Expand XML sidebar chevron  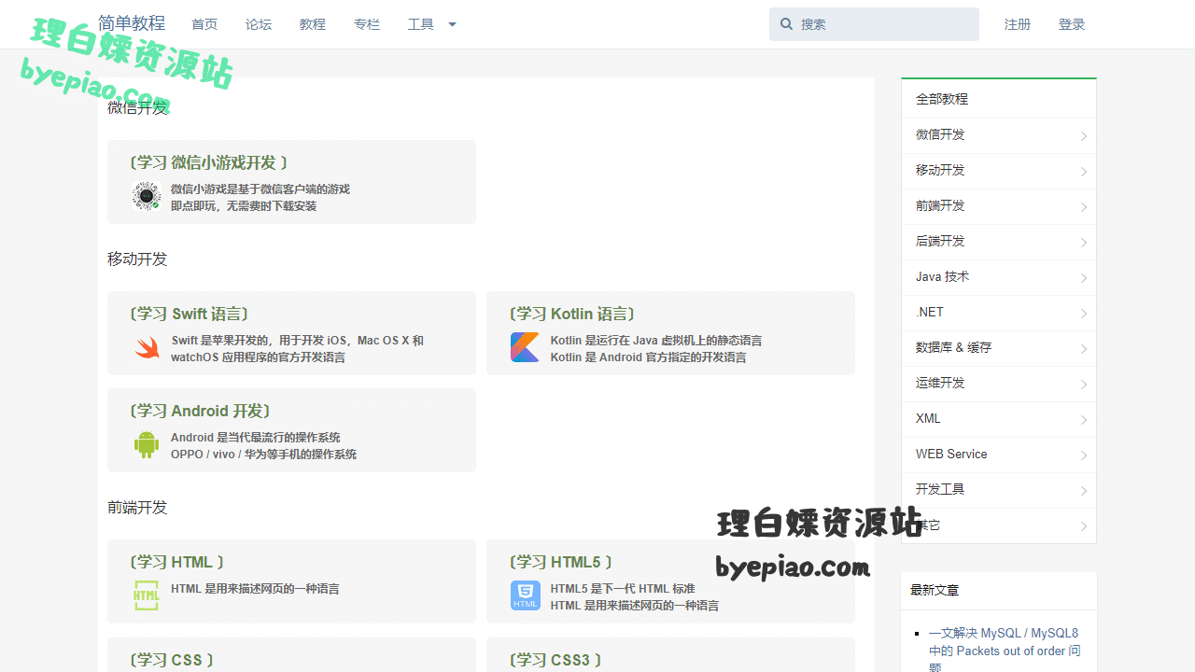pos(1083,420)
